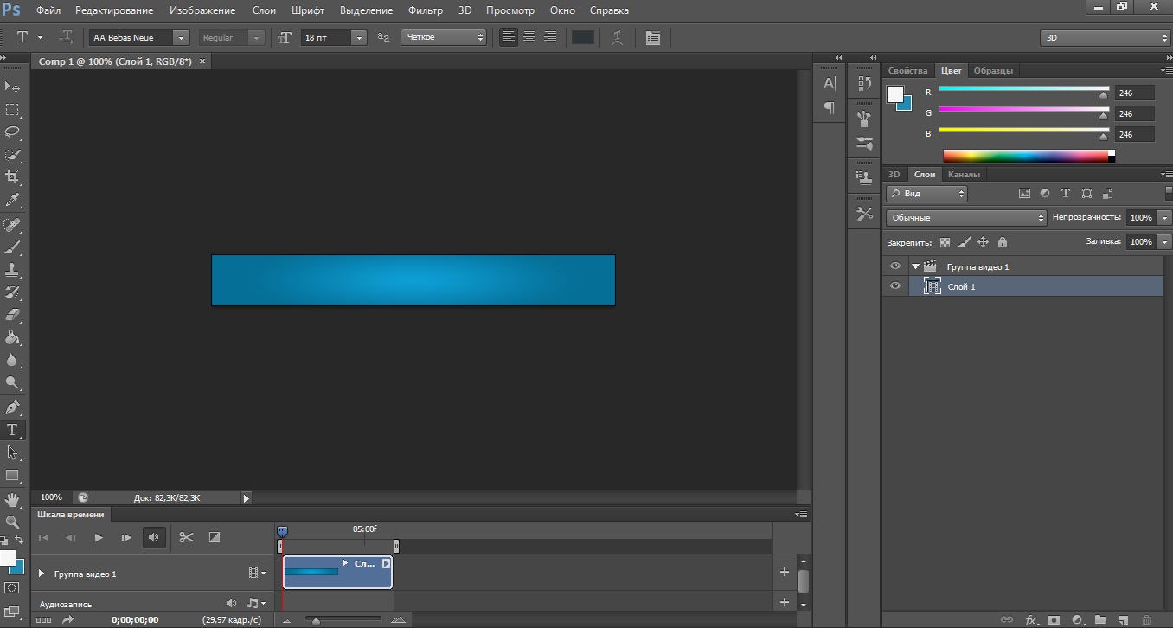This screenshot has width=1173, height=628.
Task: Open the blend mode dropdown Обычные
Action: tap(966, 218)
